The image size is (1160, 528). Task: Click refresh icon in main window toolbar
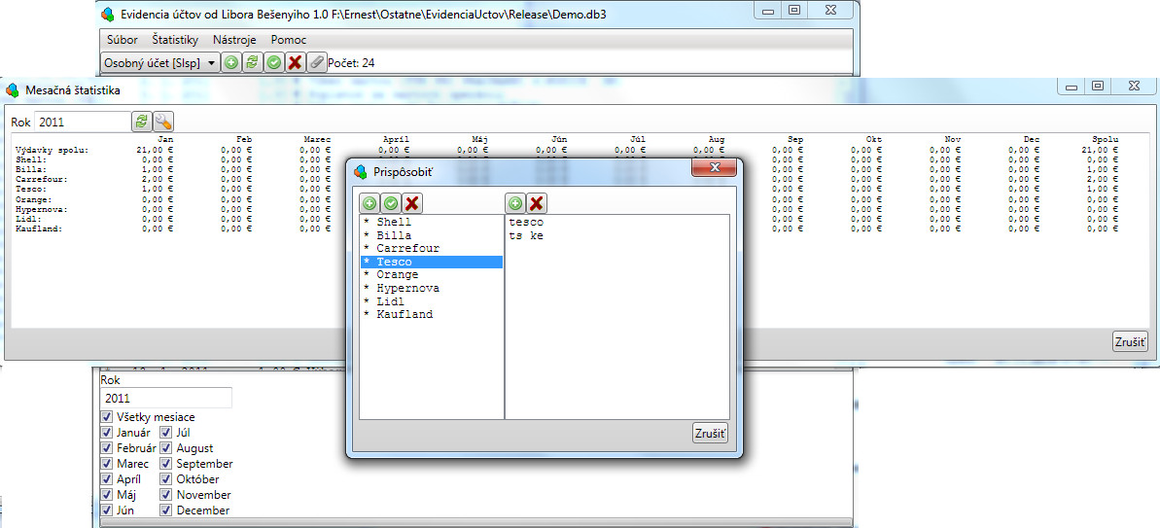pyautogui.click(x=252, y=63)
